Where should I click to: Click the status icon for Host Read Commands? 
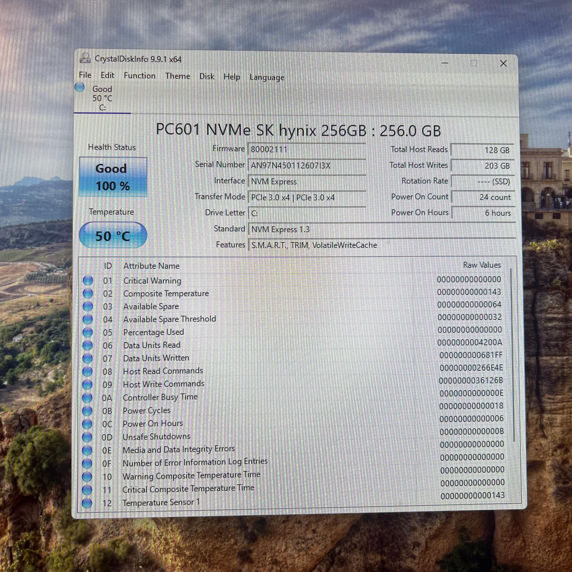(87, 371)
